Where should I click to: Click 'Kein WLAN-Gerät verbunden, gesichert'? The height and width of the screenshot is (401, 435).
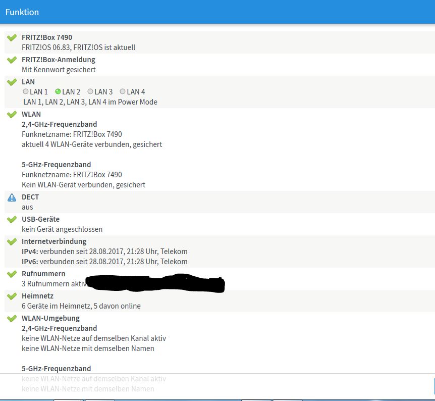tap(83, 185)
